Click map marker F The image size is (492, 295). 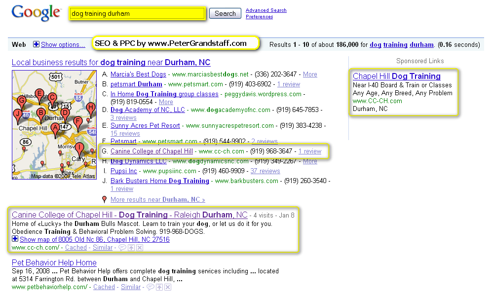[77, 123]
